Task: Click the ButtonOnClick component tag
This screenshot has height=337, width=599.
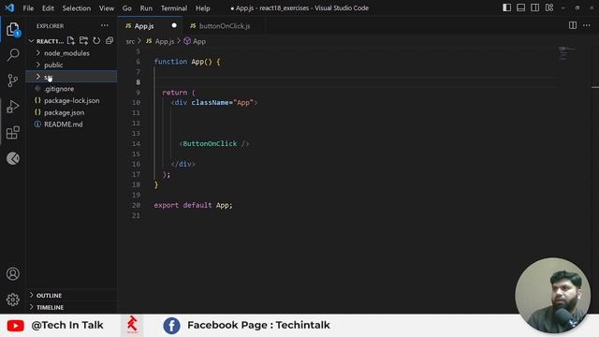Action: [214, 143]
